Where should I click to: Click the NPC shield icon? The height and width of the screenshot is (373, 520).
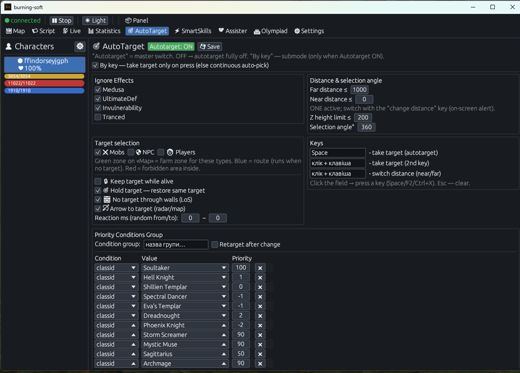pos(139,152)
